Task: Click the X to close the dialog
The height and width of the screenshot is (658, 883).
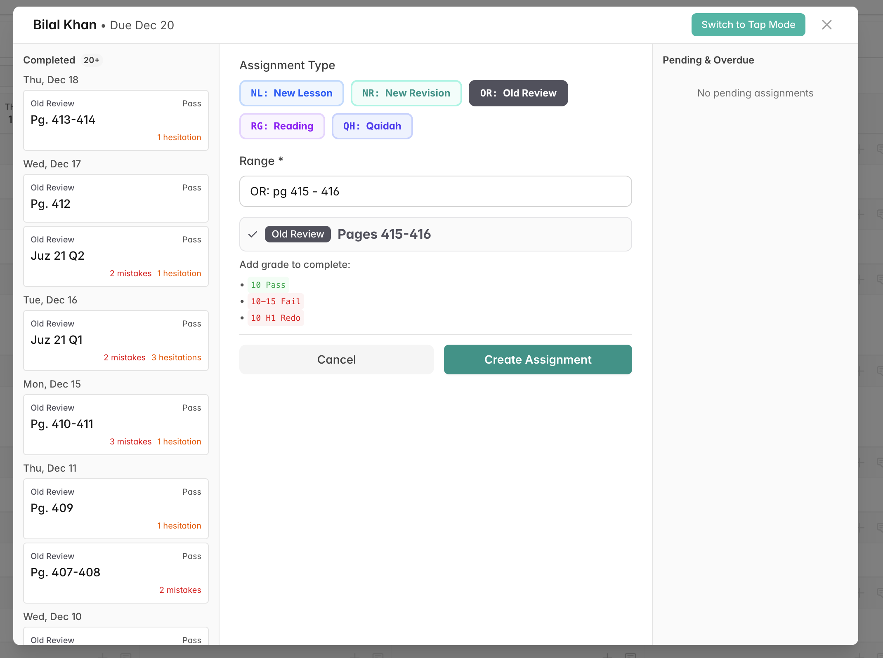Action: 827,25
